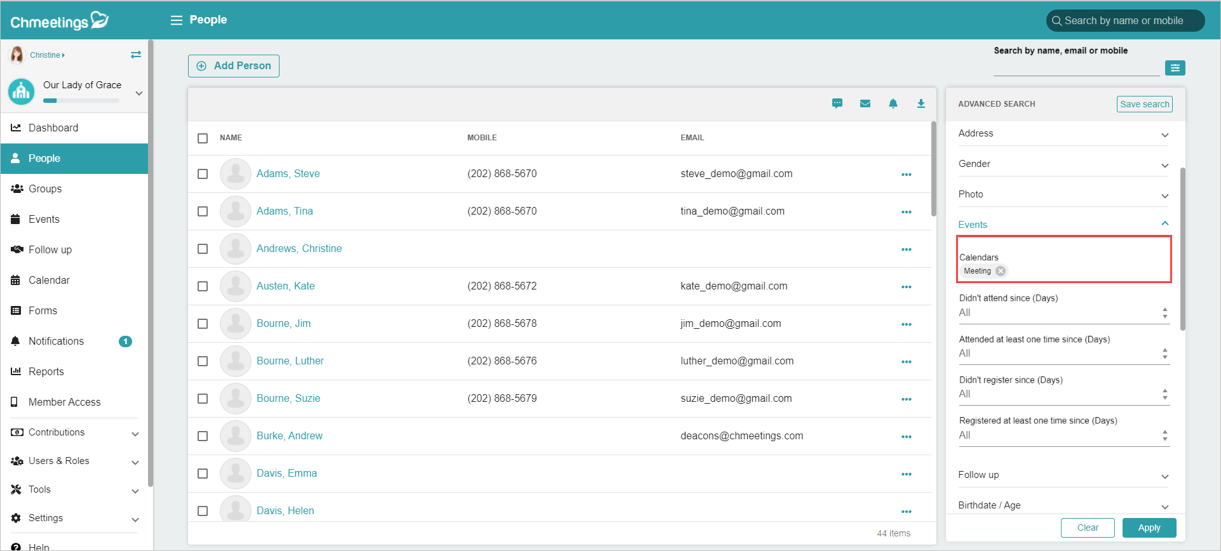Open Events in sidebar

pos(75,220)
